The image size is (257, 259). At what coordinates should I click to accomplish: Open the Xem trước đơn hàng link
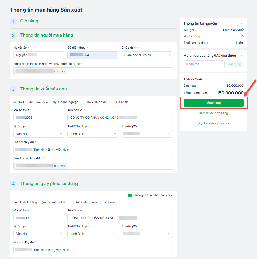[213, 113]
